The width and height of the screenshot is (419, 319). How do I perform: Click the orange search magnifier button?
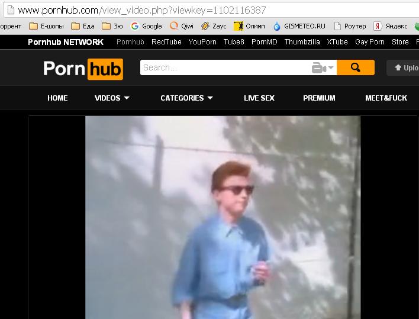pos(356,67)
